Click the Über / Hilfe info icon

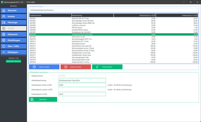[x=4, y=46]
